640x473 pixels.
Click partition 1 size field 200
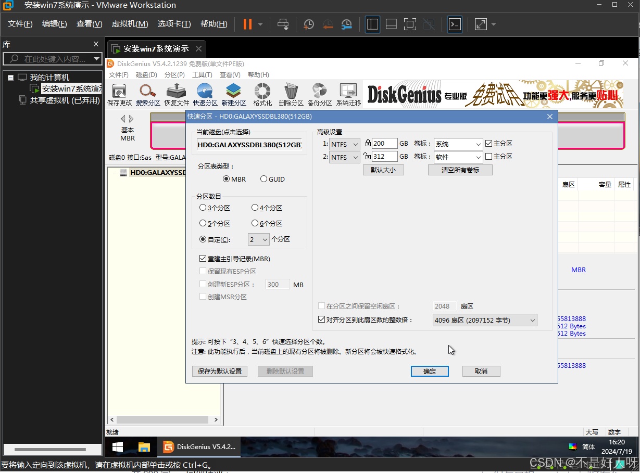384,144
